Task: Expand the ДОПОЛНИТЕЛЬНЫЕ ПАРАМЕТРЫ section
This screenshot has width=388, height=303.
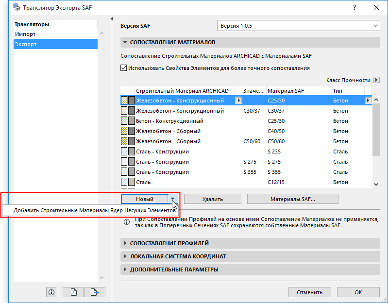Action: pos(125,269)
